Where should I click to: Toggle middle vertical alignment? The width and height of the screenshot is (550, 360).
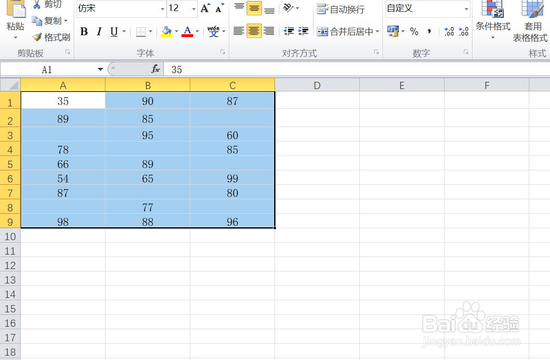(254, 8)
